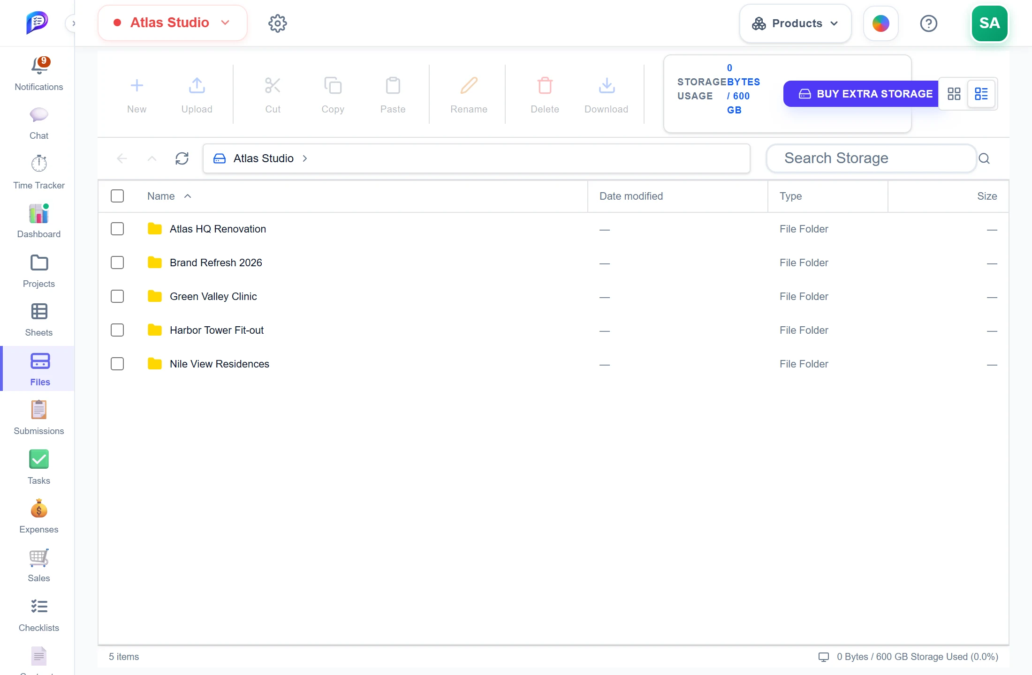Click the search magnifier icon

click(984, 158)
